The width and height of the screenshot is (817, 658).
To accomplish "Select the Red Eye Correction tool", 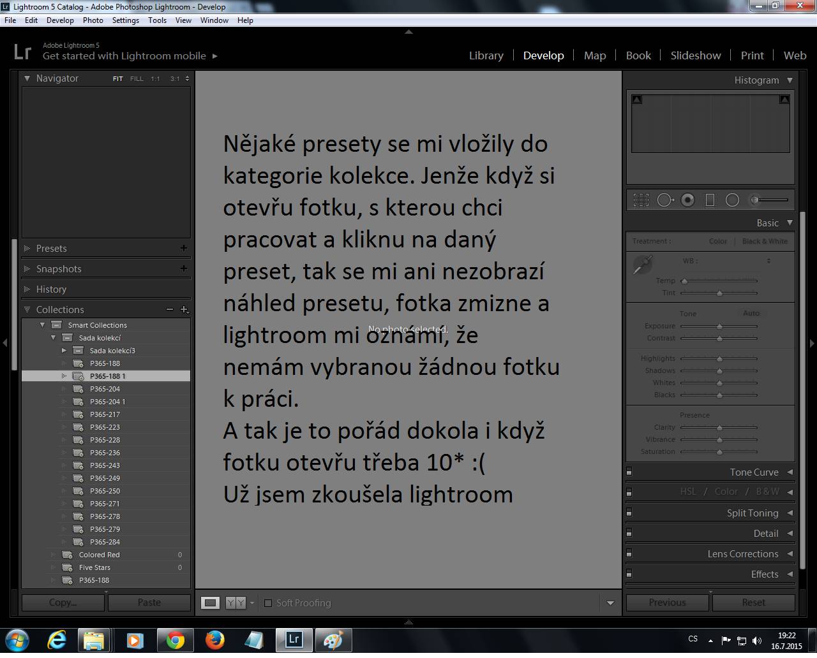I will tap(687, 200).
